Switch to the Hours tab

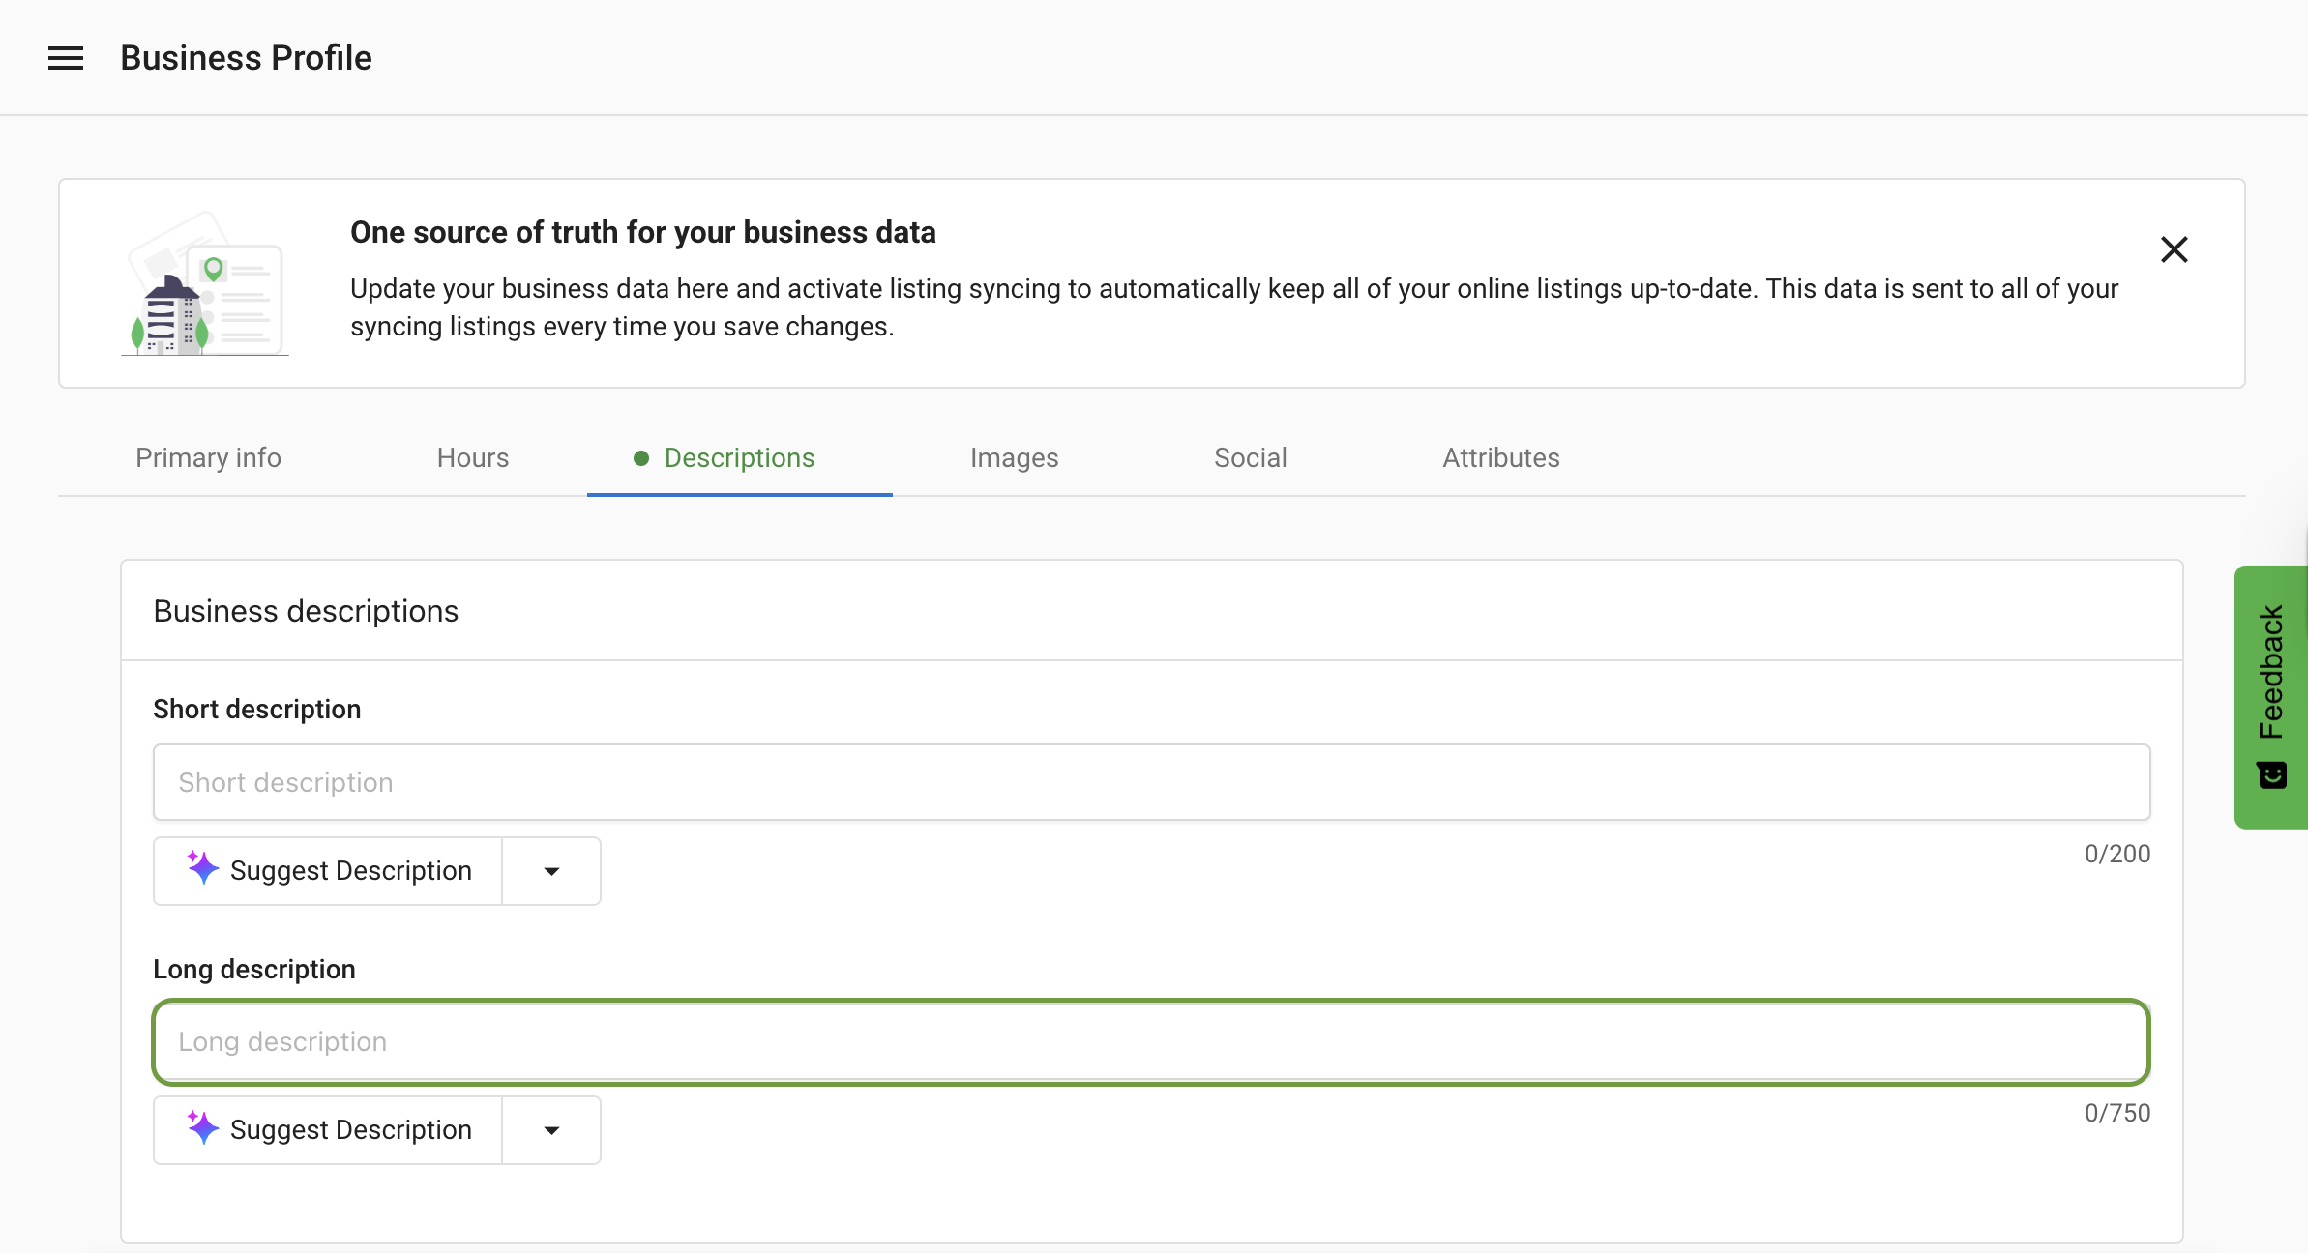click(x=472, y=458)
